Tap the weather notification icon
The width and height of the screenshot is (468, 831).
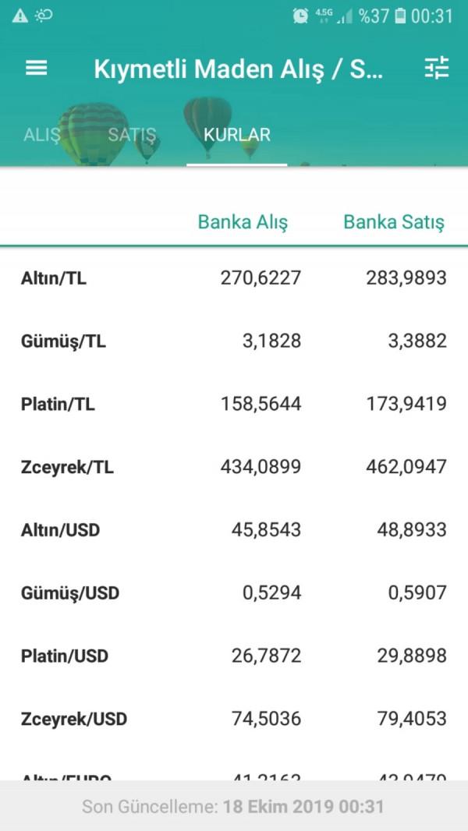[x=44, y=16]
